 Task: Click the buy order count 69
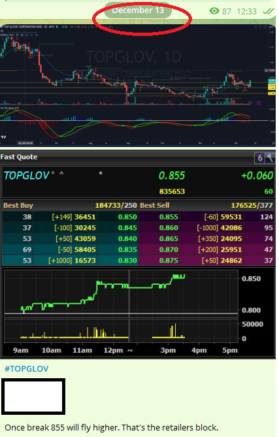(27, 250)
